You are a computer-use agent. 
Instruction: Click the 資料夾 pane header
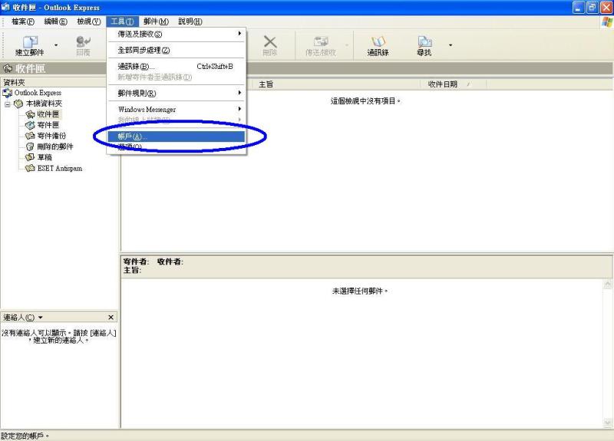pos(53,83)
